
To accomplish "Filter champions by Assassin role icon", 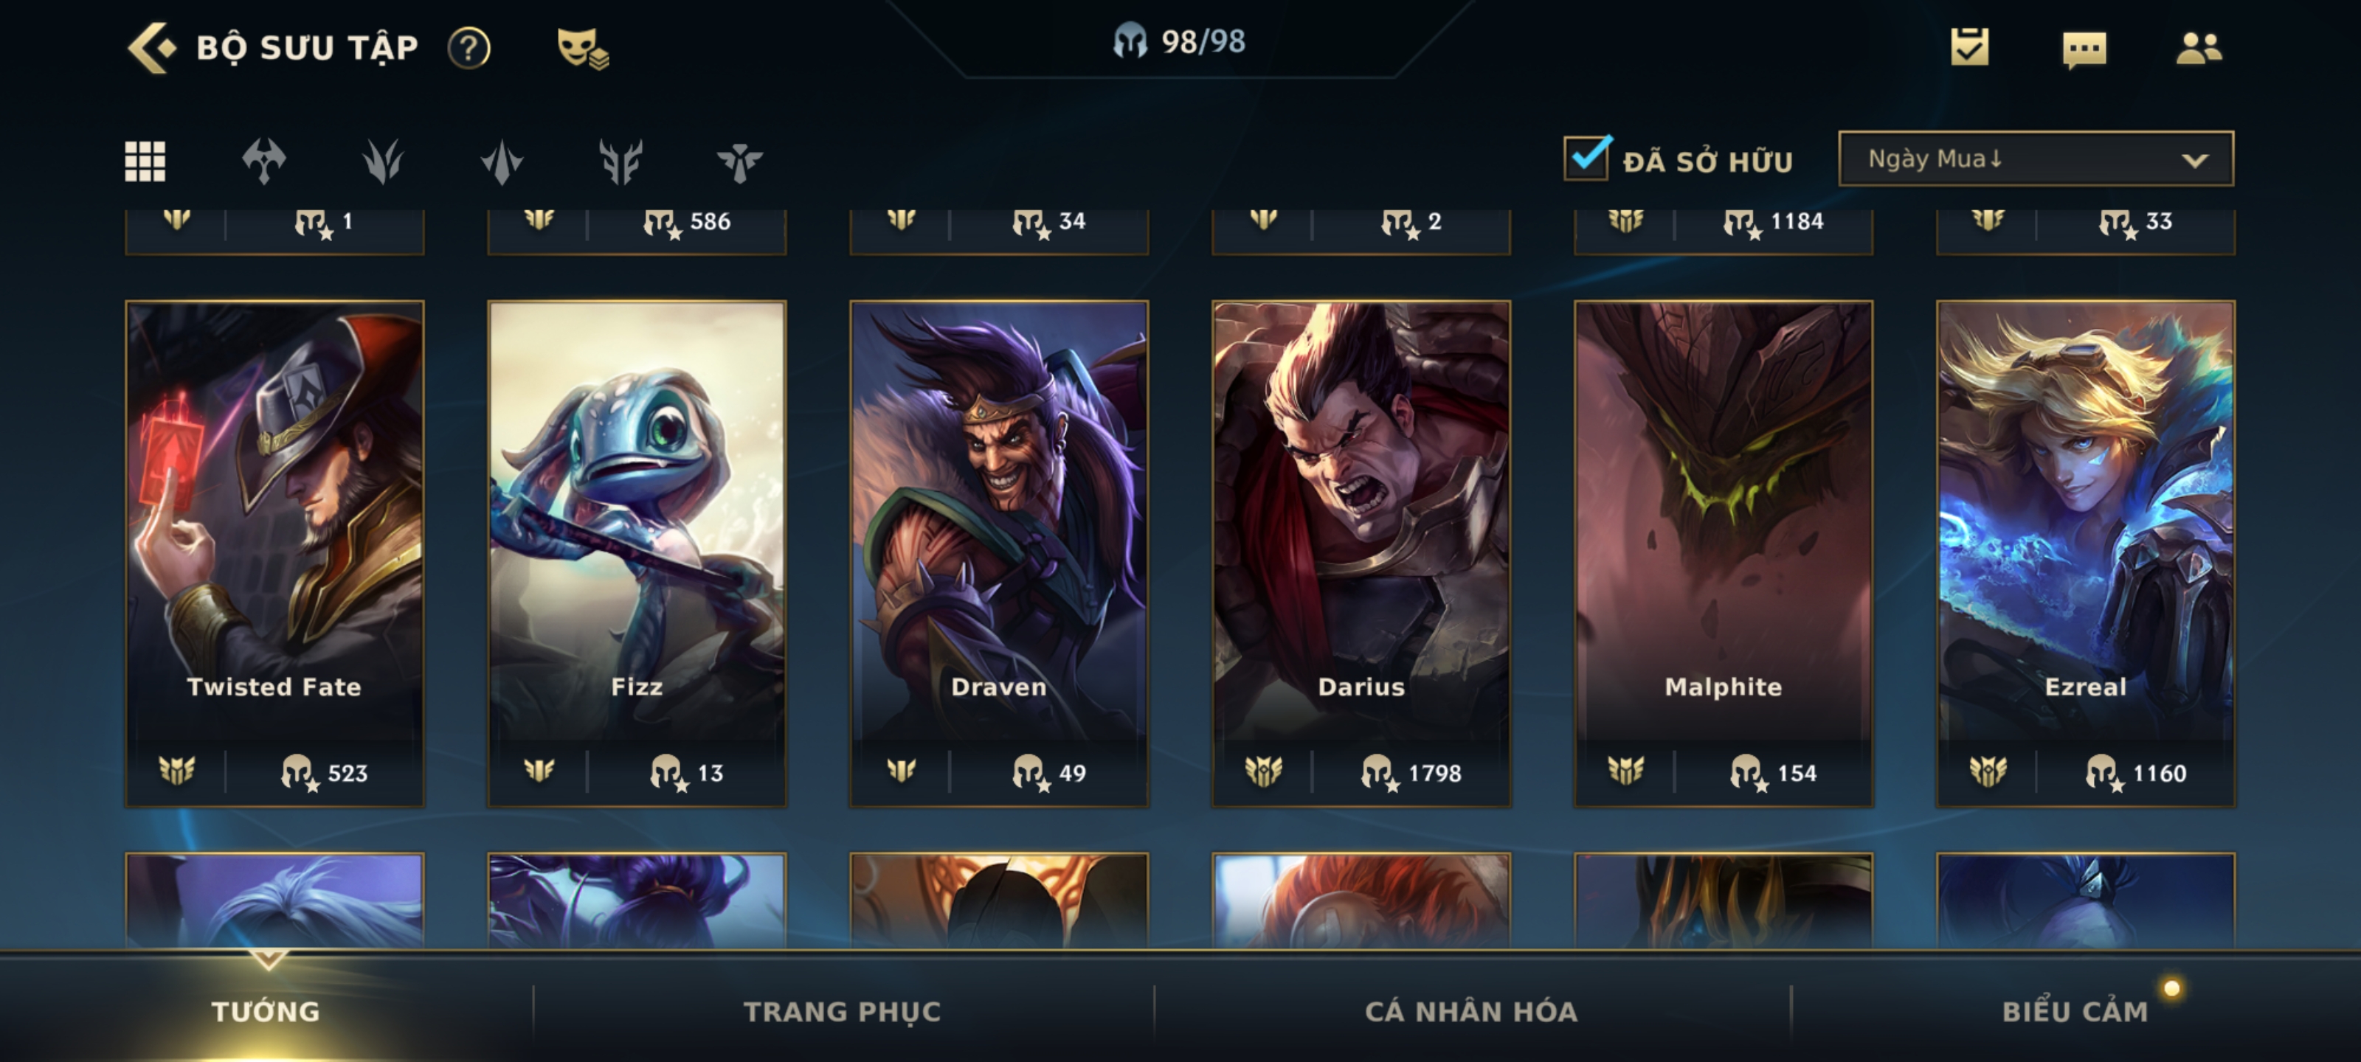I will coord(502,162).
